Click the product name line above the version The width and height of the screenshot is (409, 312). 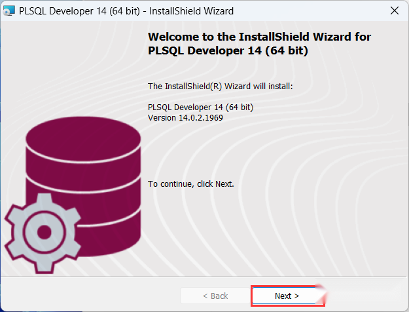click(200, 107)
